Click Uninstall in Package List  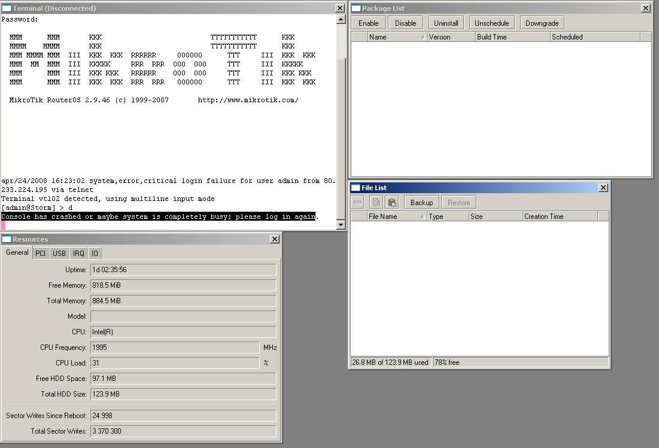click(446, 23)
